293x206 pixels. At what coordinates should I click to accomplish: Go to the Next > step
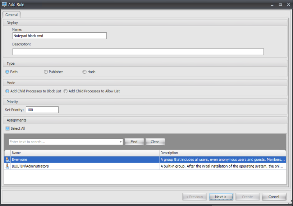[x=221, y=197]
